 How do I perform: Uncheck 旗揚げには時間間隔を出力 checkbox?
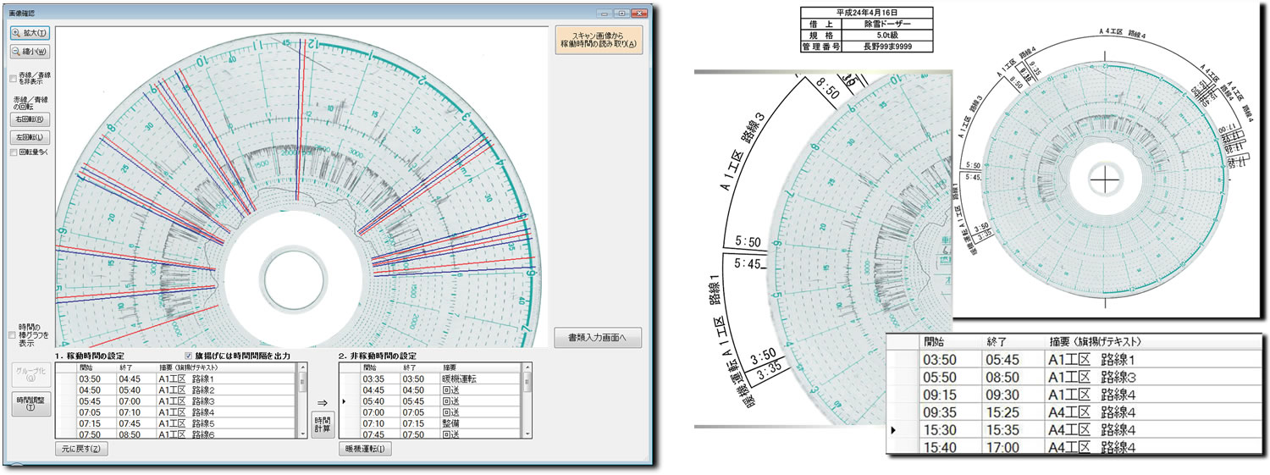[x=190, y=356]
